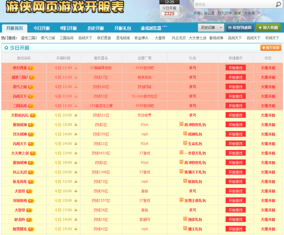
Task: Open the 游戏浏览器 tab
Action: pyautogui.click(x=151, y=28)
